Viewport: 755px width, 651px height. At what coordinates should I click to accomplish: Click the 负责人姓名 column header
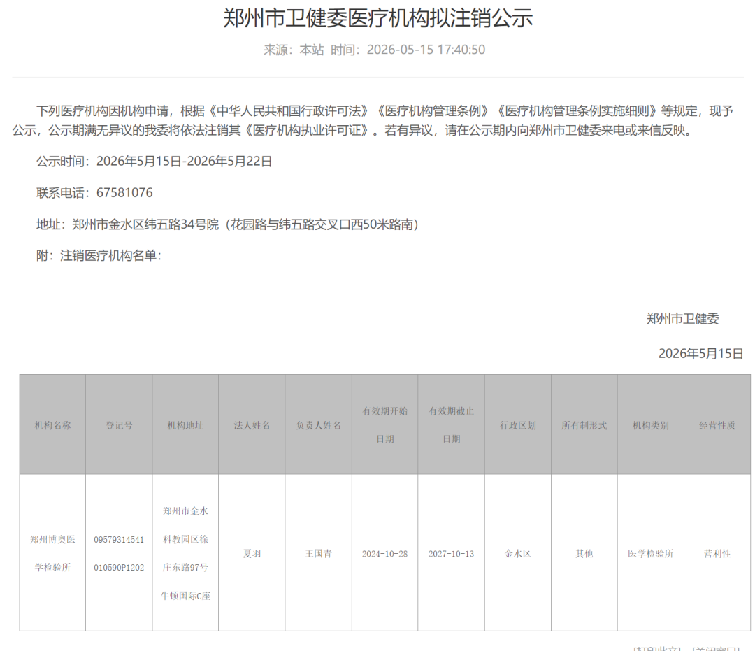click(318, 425)
